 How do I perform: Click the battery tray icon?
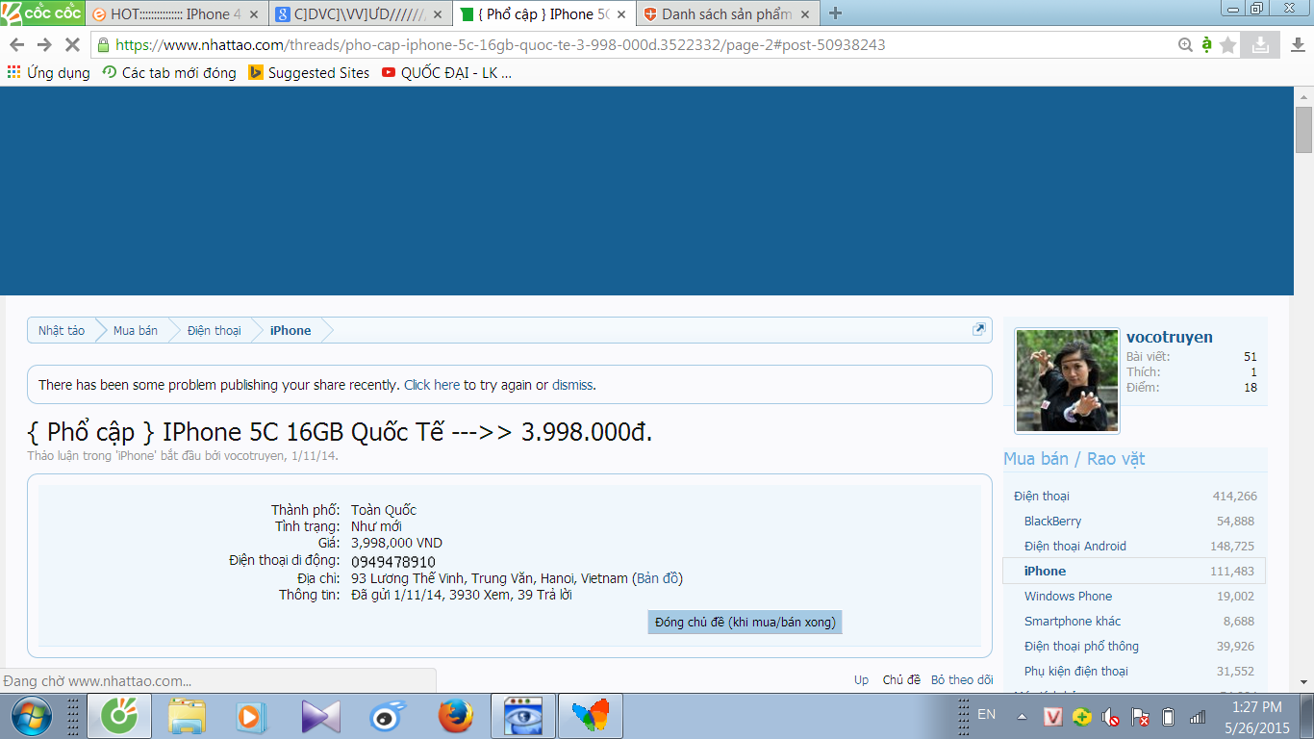1169,717
